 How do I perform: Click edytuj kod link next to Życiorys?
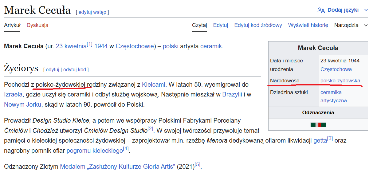[x=75, y=70]
